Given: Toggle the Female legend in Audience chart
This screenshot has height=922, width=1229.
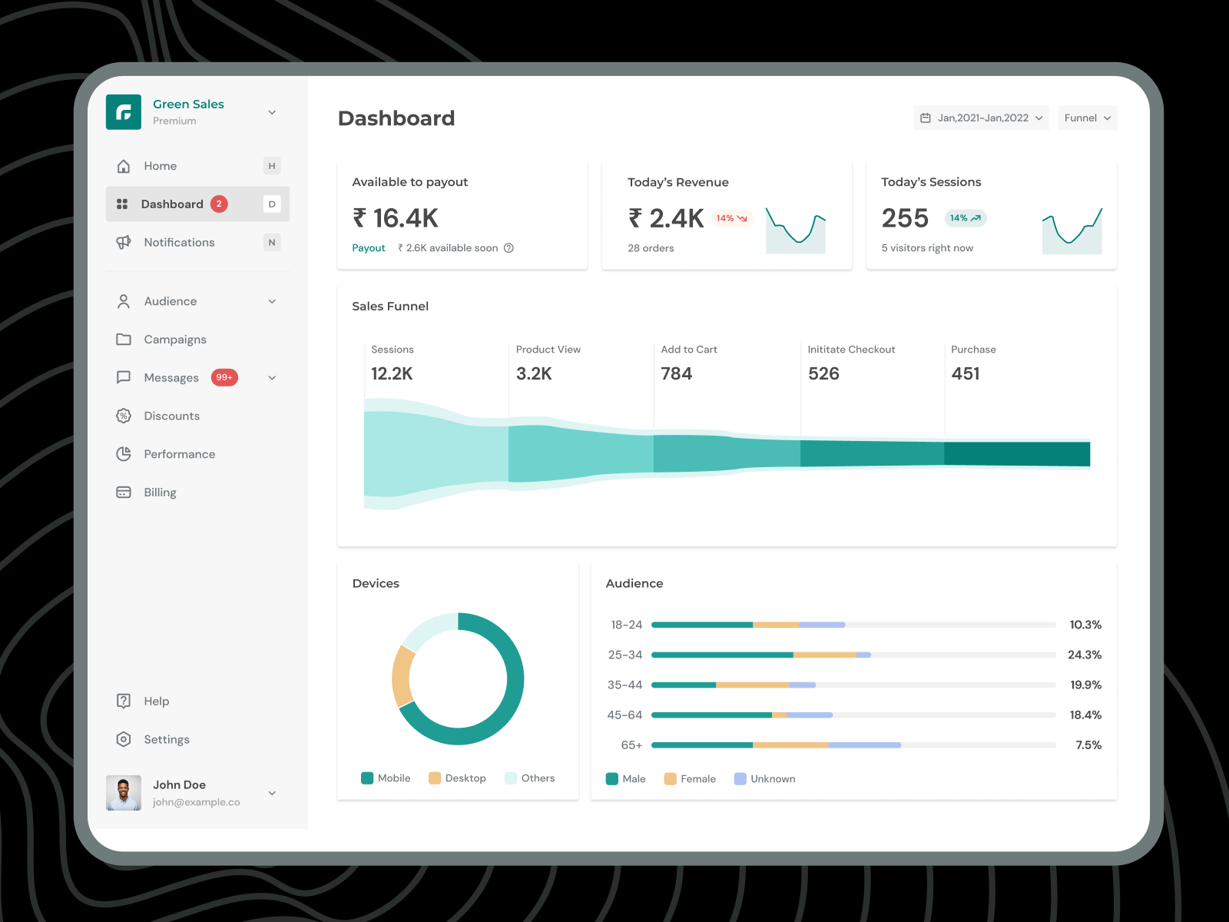Looking at the screenshot, I should tap(690, 779).
